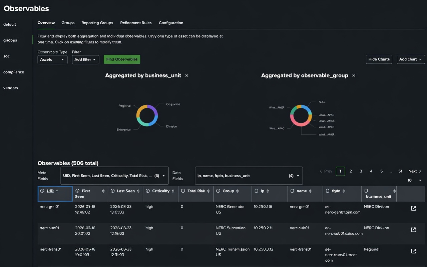The image size is (427, 267).
Task: Open nerc-trans01 row external link icon
Action: [x=413, y=251]
